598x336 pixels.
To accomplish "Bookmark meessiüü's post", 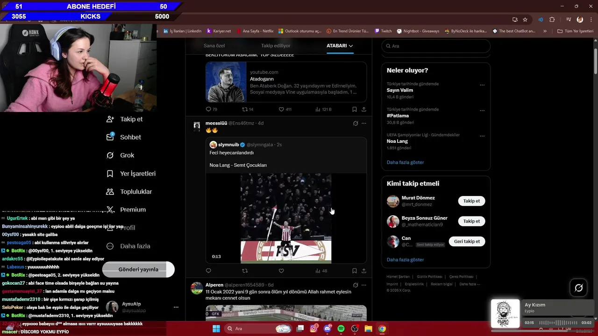I will click(x=354, y=271).
